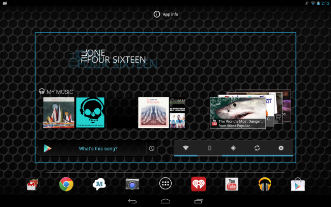Open the Google Play Store

click(297, 184)
